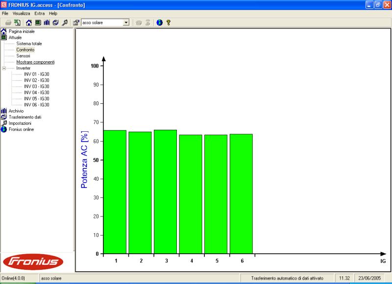
Task: Click the current data monitor toolbar icon
Action: point(38,23)
